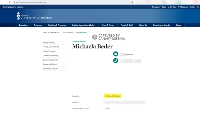The width and height of the screenshot is (200, 114).
Task: Open Leadership Directory sidebar link
Action: [x=50, y=56]
